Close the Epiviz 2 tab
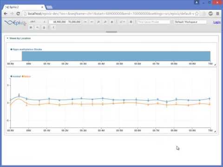 [42, 7]
